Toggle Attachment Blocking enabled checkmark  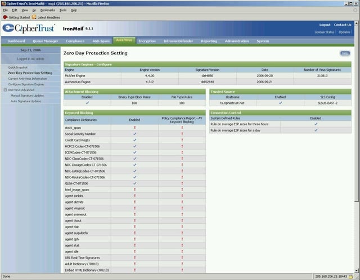pyautogui.click(x=87, y=103)
